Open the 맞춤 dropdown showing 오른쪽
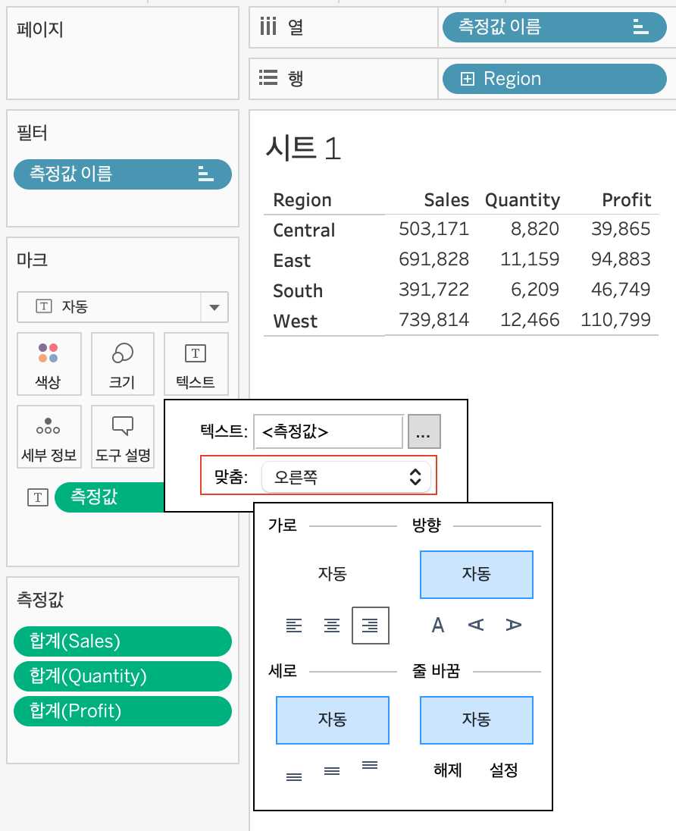Image resolution: width=676 pixels, height=831 pixels. [347, 475]
